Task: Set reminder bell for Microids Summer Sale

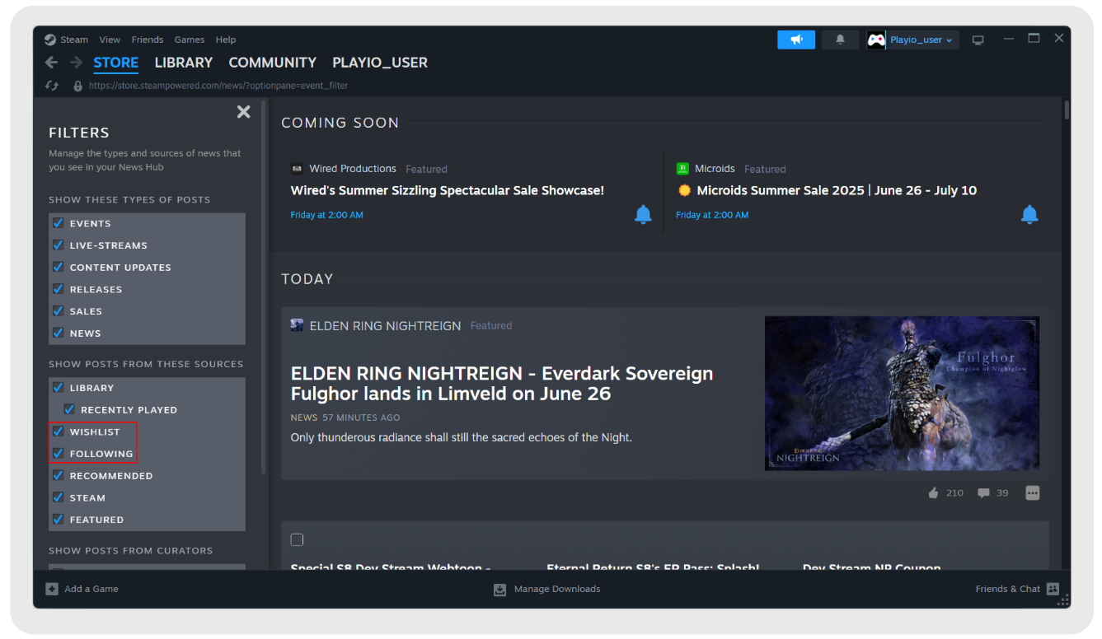Action: [x=1029, y=215]
